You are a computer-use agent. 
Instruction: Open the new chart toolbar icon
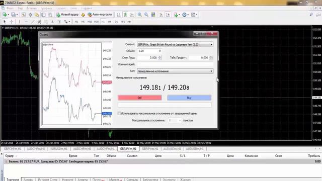(x=5, y=15)
